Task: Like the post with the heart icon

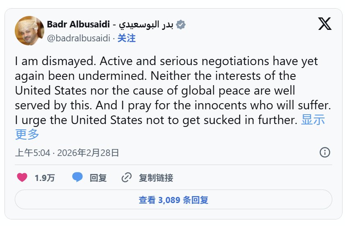Action: pos(22,177)
